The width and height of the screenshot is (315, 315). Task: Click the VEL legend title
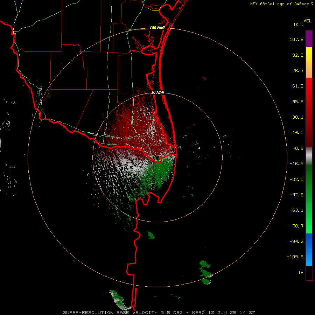coord(307,21)
